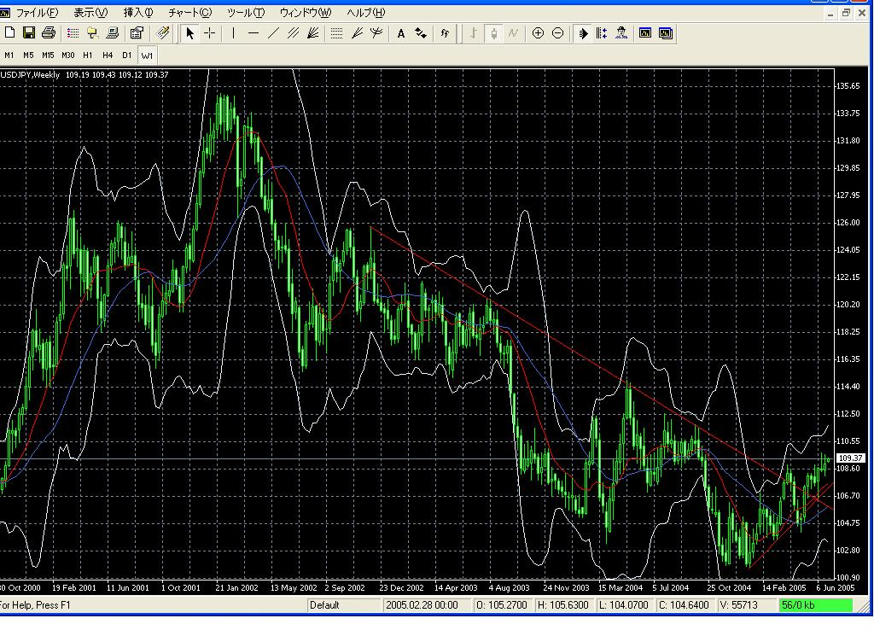
Task: Open the ファイル(F) menu
Action: [x=38, y=12]
